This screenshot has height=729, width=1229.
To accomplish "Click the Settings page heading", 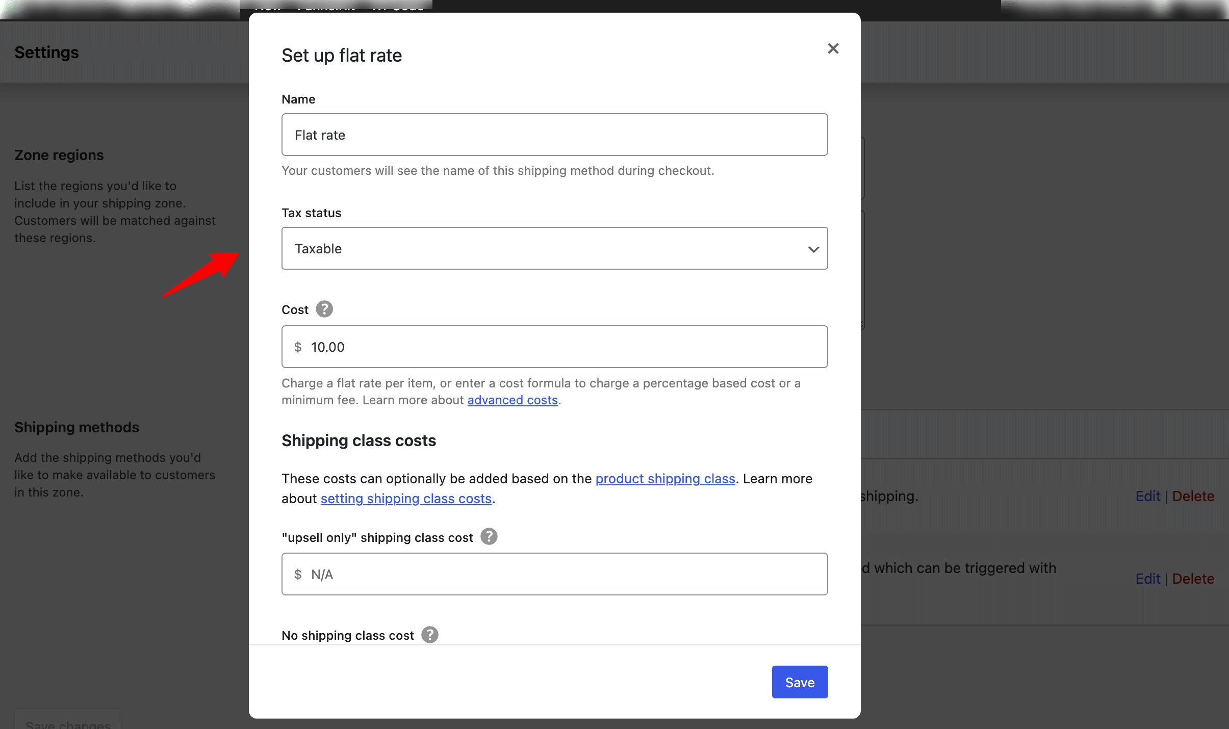I will (x=46, y=53).
